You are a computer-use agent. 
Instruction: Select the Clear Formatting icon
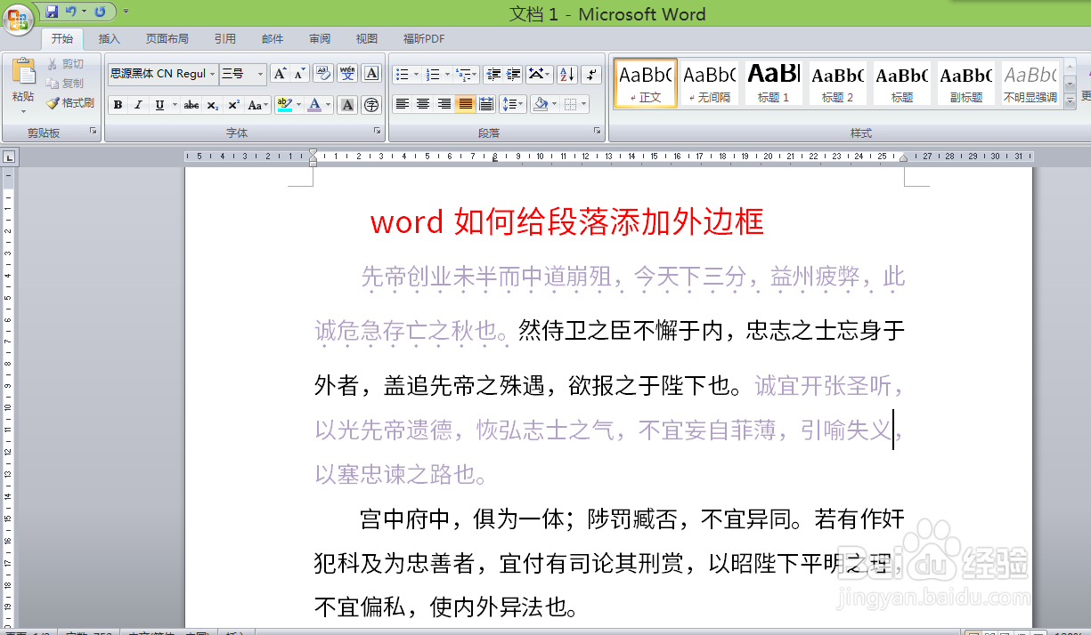(323, 72)
